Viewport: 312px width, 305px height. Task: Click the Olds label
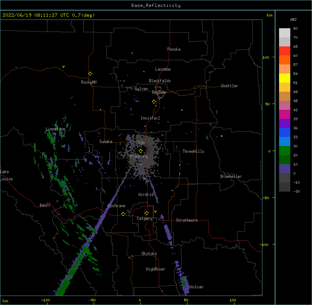pyautogui.click(x=140, y=143)
